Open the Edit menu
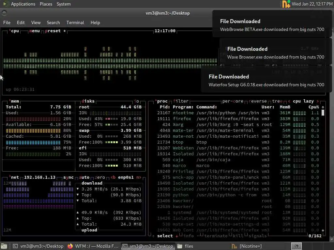Image resolution: width=334 pixels, height=250 pixels. pyautogui.click(x=21, y=22)
